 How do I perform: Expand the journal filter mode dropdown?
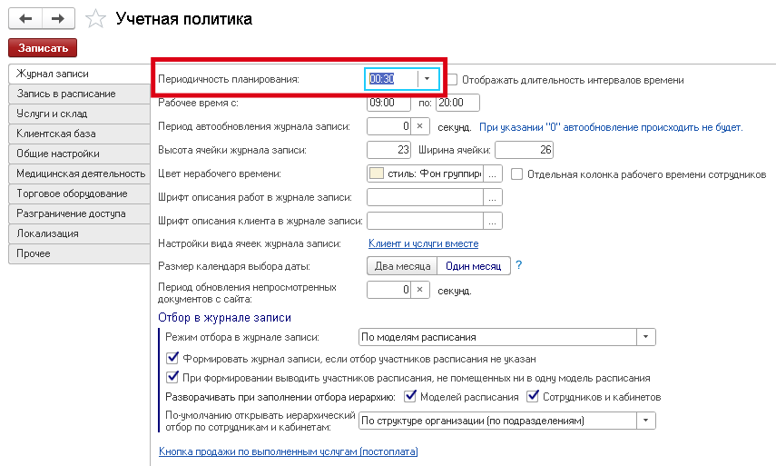[644, 337]
